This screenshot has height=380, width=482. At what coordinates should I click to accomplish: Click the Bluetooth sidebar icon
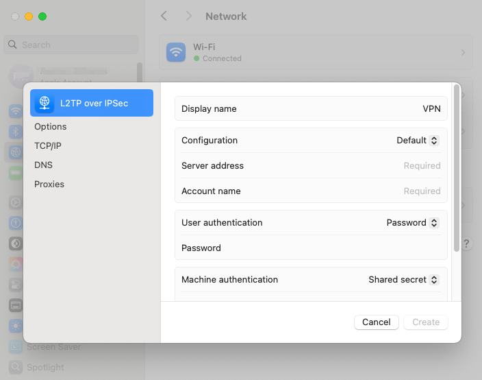tap(16, 132)
